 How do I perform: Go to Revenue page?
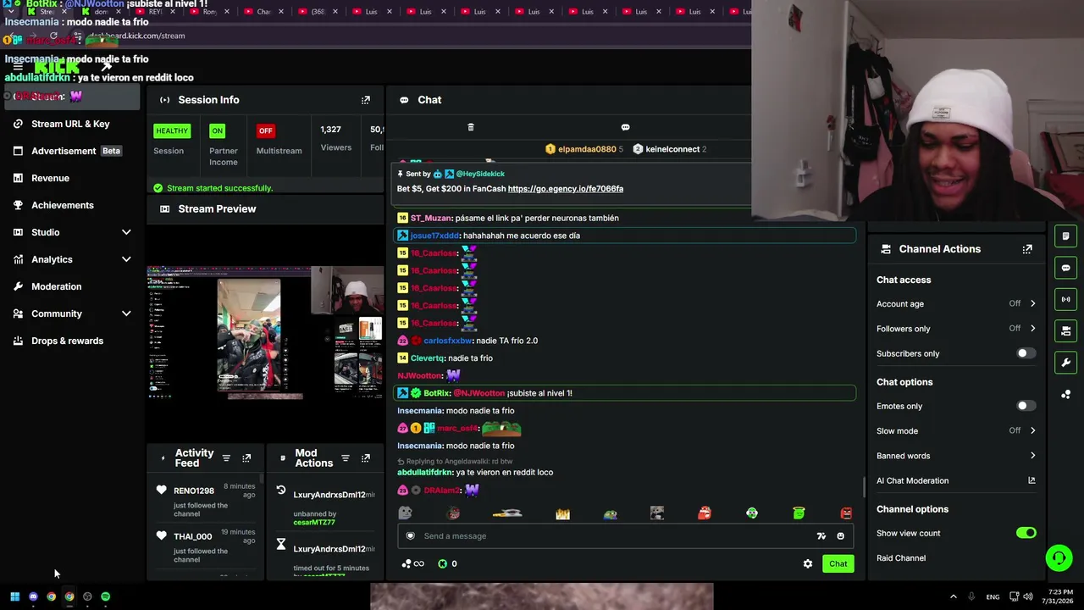(73, 178)
